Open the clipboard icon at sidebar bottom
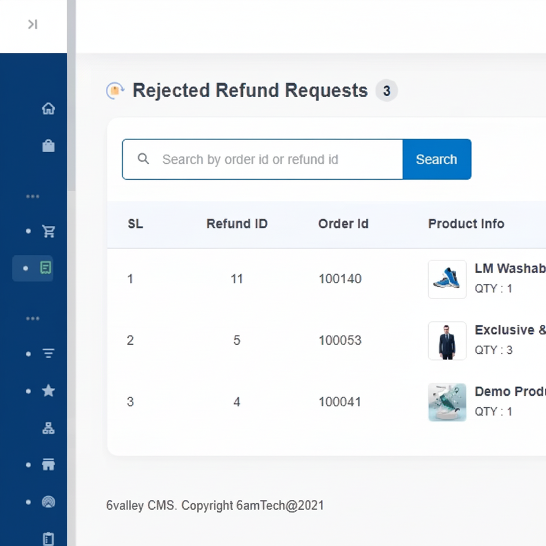 point(48,538)
